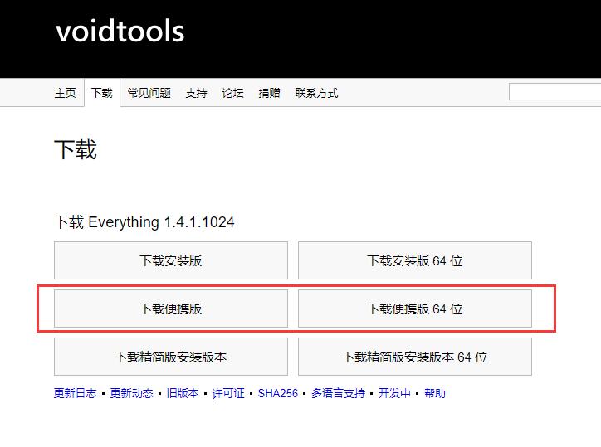601x447 pixels.
Task: Open the 多语言支持 link
Action: pyautogui.click(x=338, y=393)
